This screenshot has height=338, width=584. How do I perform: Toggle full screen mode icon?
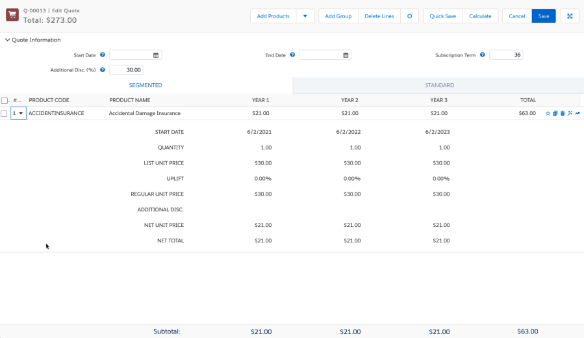click(x=570, y=16)
